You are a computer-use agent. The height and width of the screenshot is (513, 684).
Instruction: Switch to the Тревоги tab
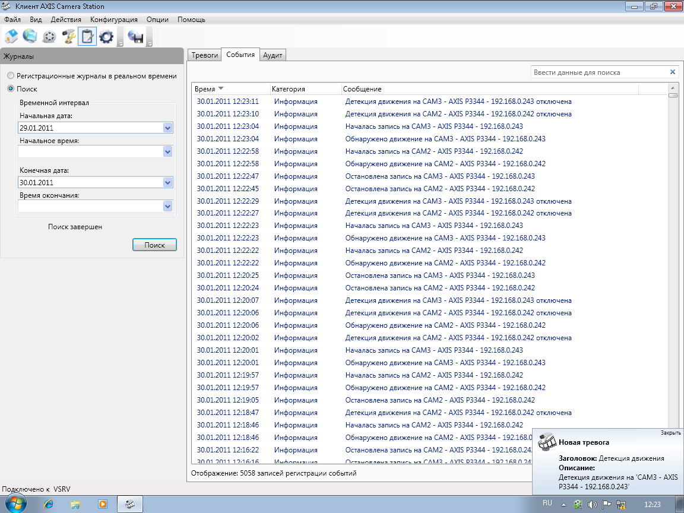pyautogui.click(x=204, y=55)
